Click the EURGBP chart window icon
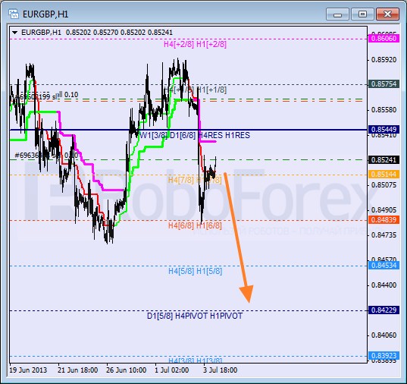Image resolution: width=407 pixels, height=384 pixels. coord(13,14)
